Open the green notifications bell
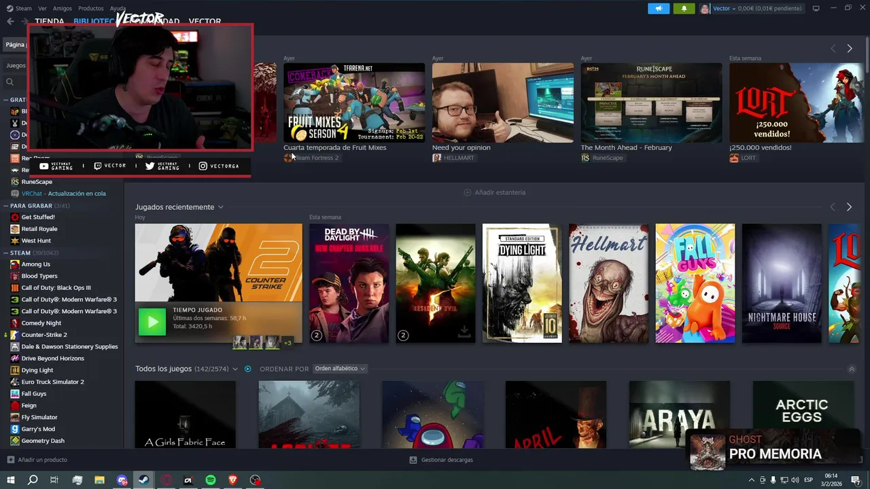The width and height of the screenshot is (870, 489). pos(684,8)
